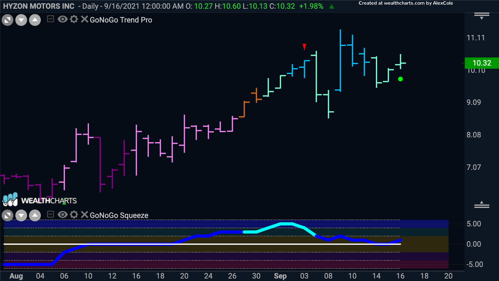The image size is (499, 281).
Task: Click the 5.00 squeeze axis label
Action: click(474, 224)
